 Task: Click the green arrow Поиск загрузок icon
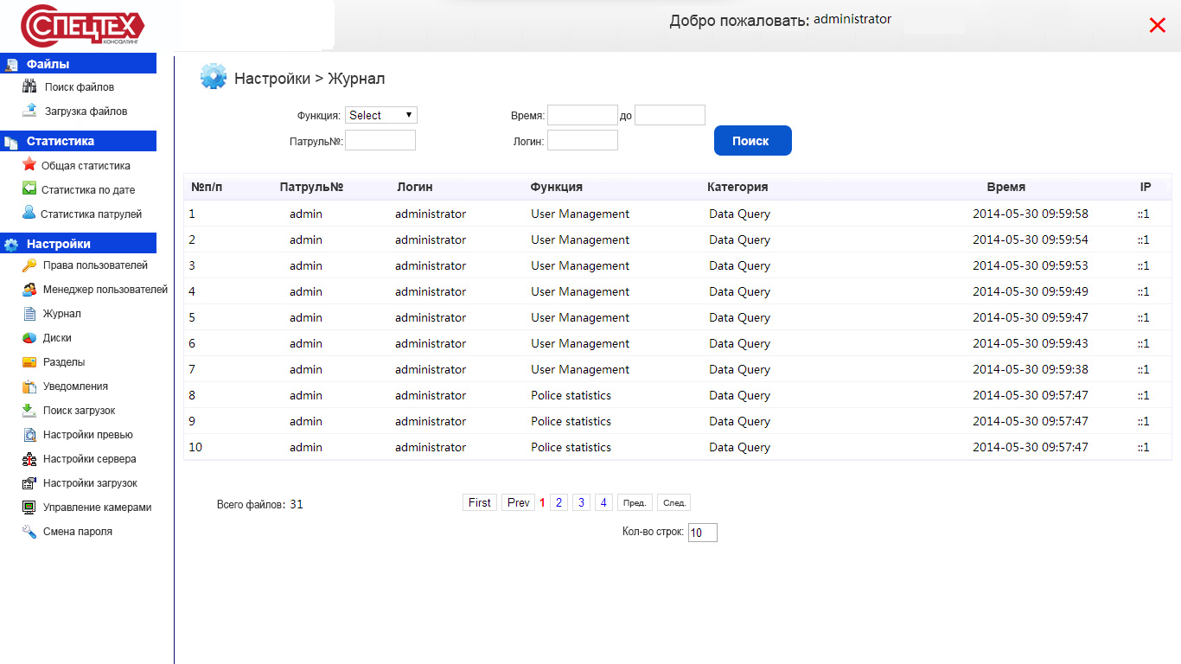tap(29, 411)
